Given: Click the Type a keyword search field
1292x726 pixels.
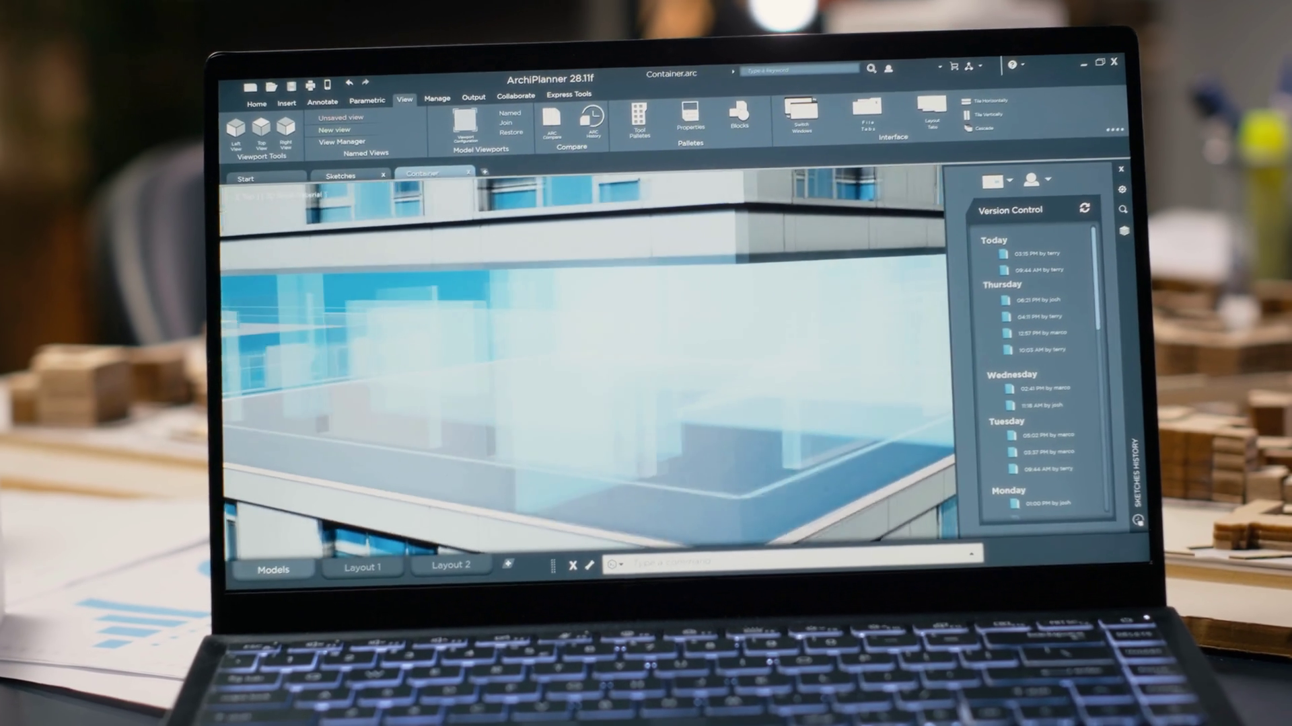Looking at the screenshot, I should (x=799, y=70).
